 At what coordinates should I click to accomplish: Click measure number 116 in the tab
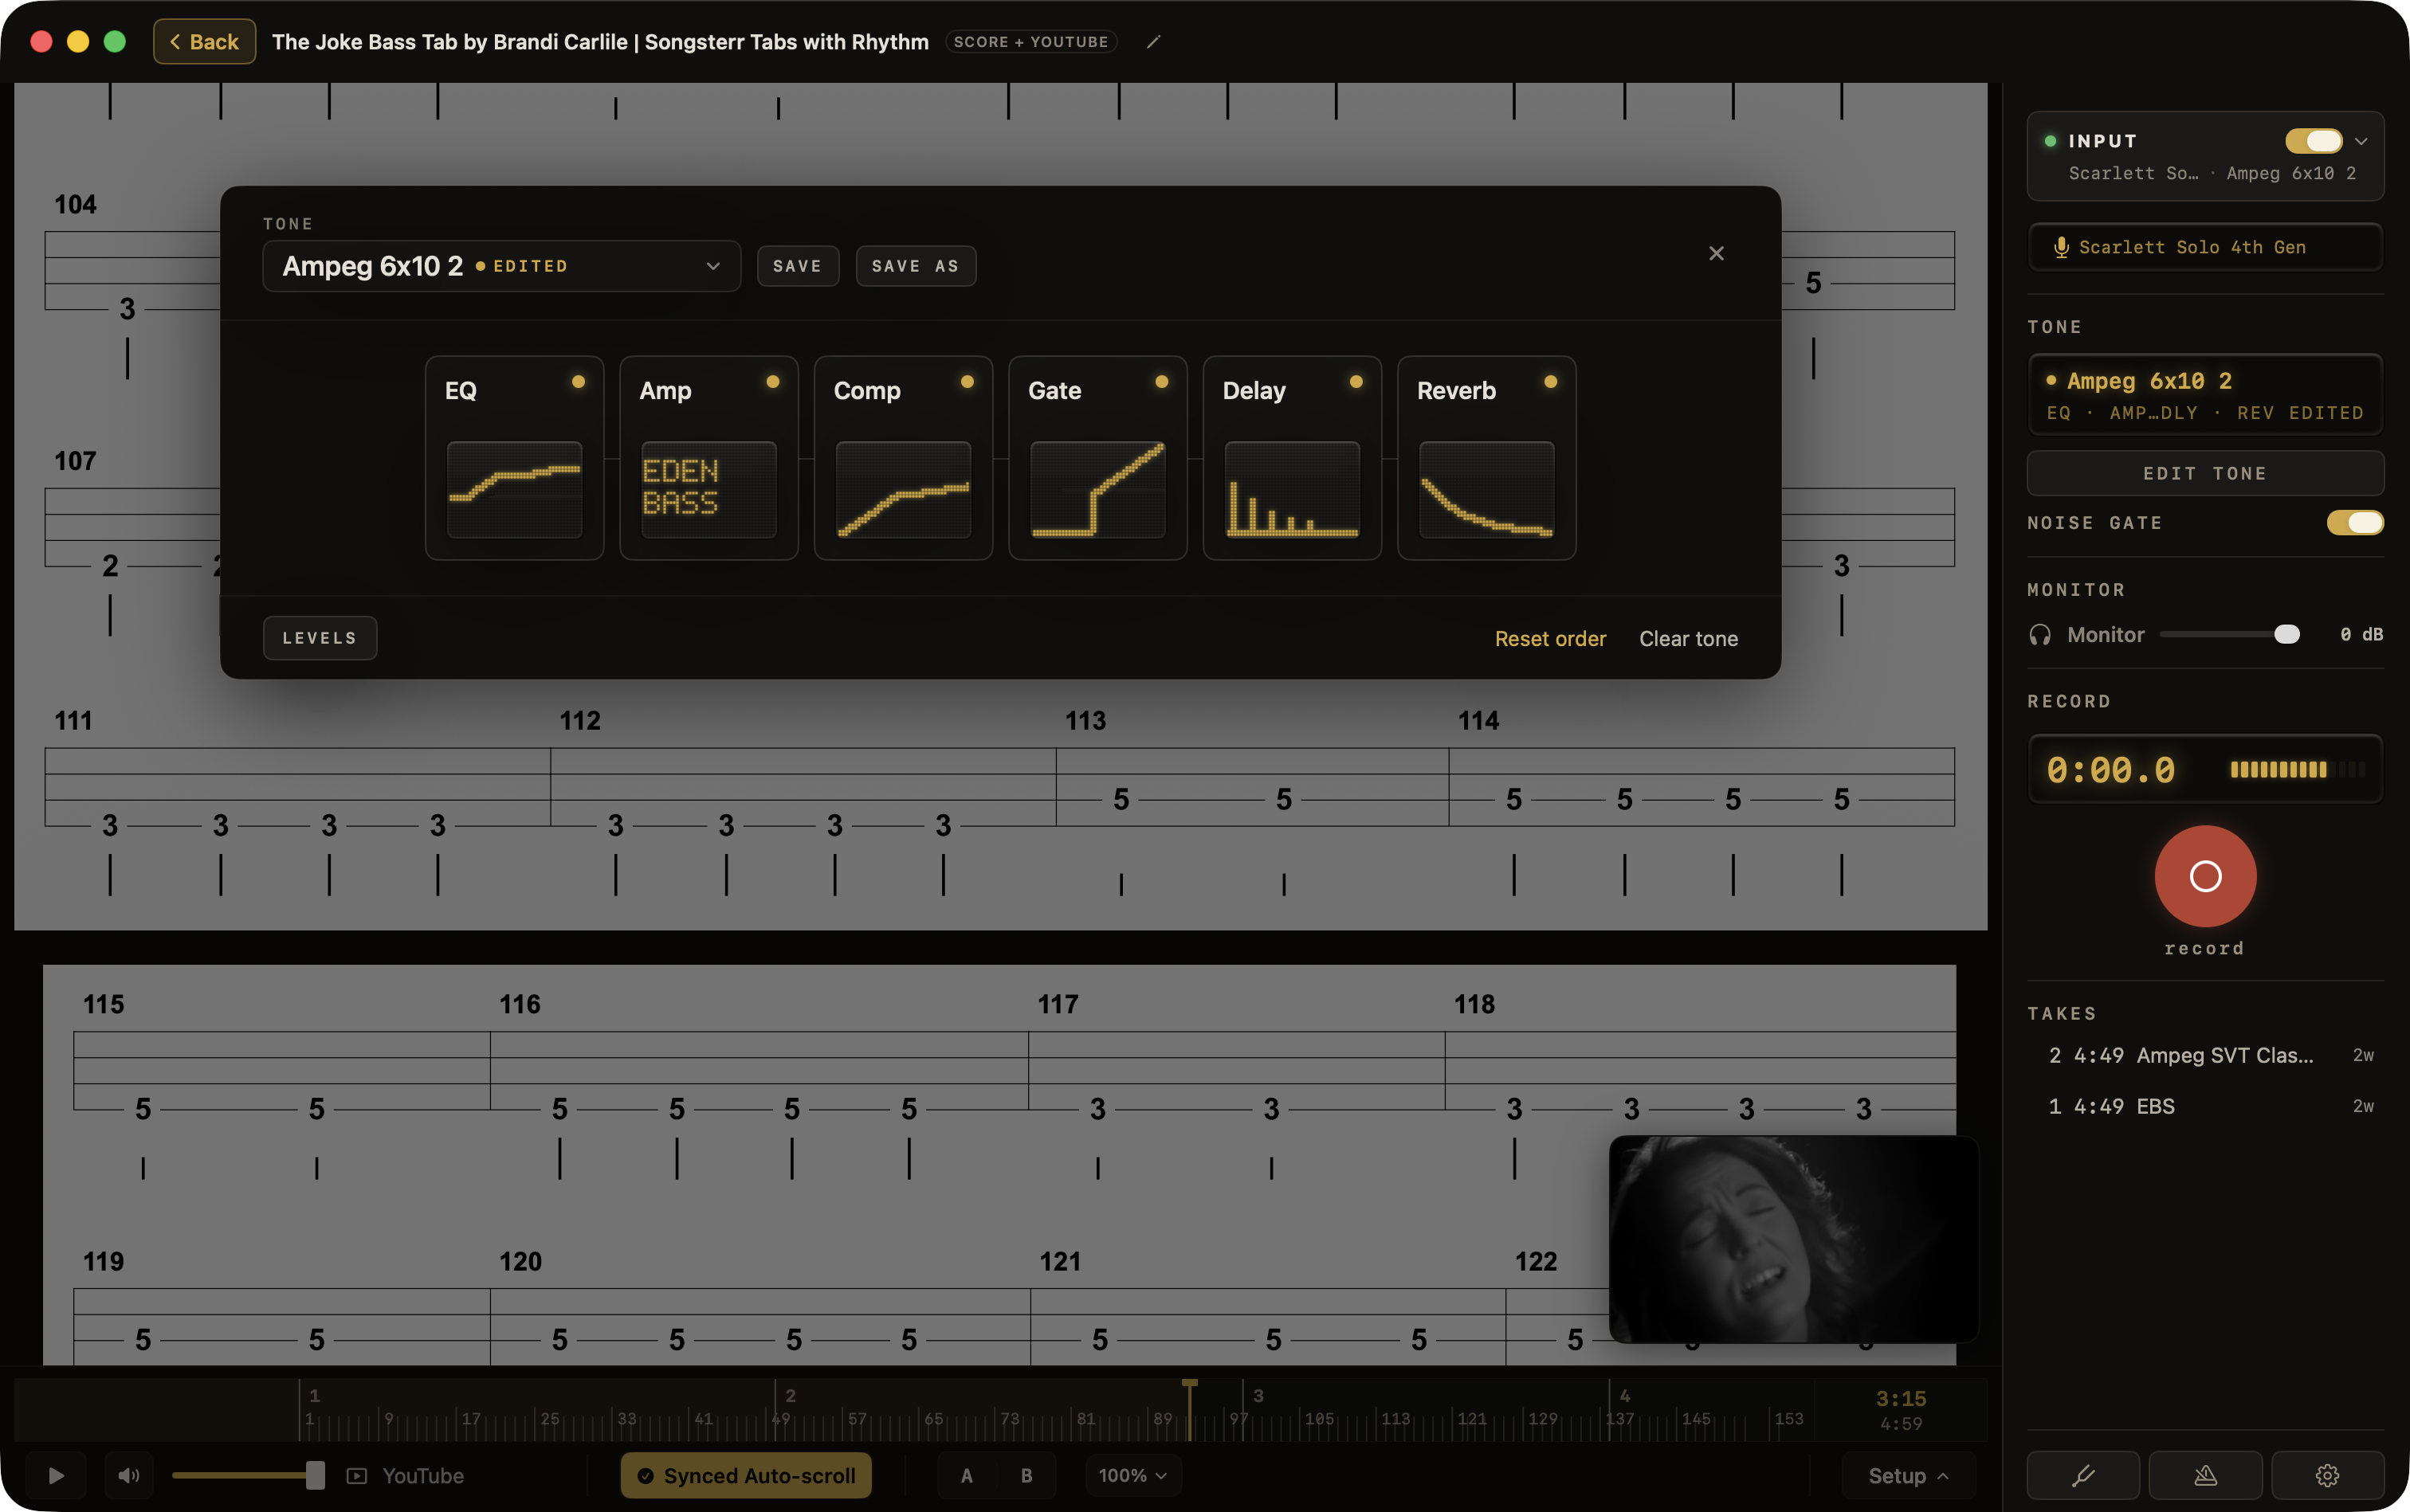520,1004
